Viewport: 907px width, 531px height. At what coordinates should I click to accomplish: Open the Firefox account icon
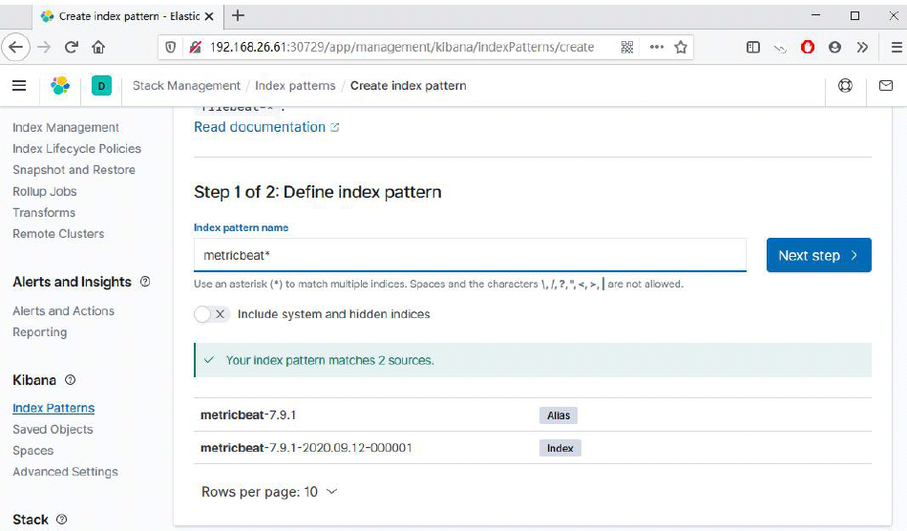(834, 47)
